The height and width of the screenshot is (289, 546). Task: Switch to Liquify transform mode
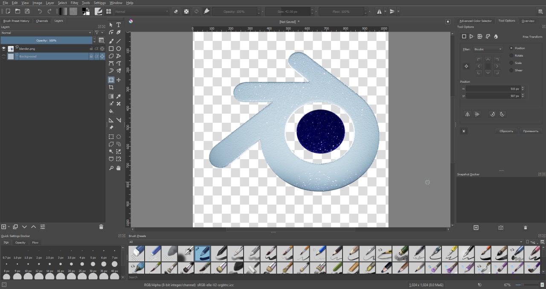pyautogui.click(x=496, y=37)
